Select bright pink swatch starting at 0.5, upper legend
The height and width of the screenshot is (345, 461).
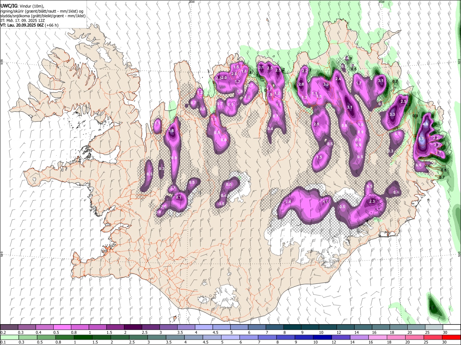pos(62,327)
